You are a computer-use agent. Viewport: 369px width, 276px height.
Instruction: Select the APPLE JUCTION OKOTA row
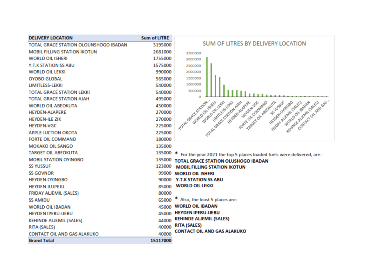click(x=100, y=133)
